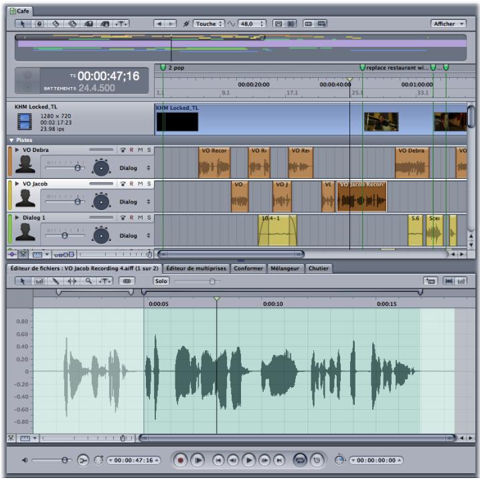This screenshot has width=480, height=480.
Task: Open the Touche automation mode dropdown
Action: 209,24
